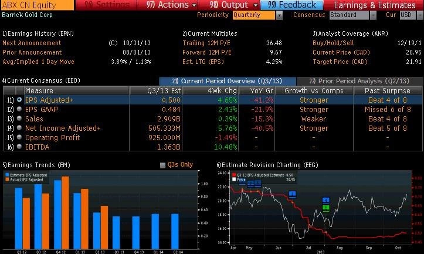The height and width of the screenshot is (254, 424).
Task: Click the Trailing 12M P/E value 36.48
Action: click(274, 43)
